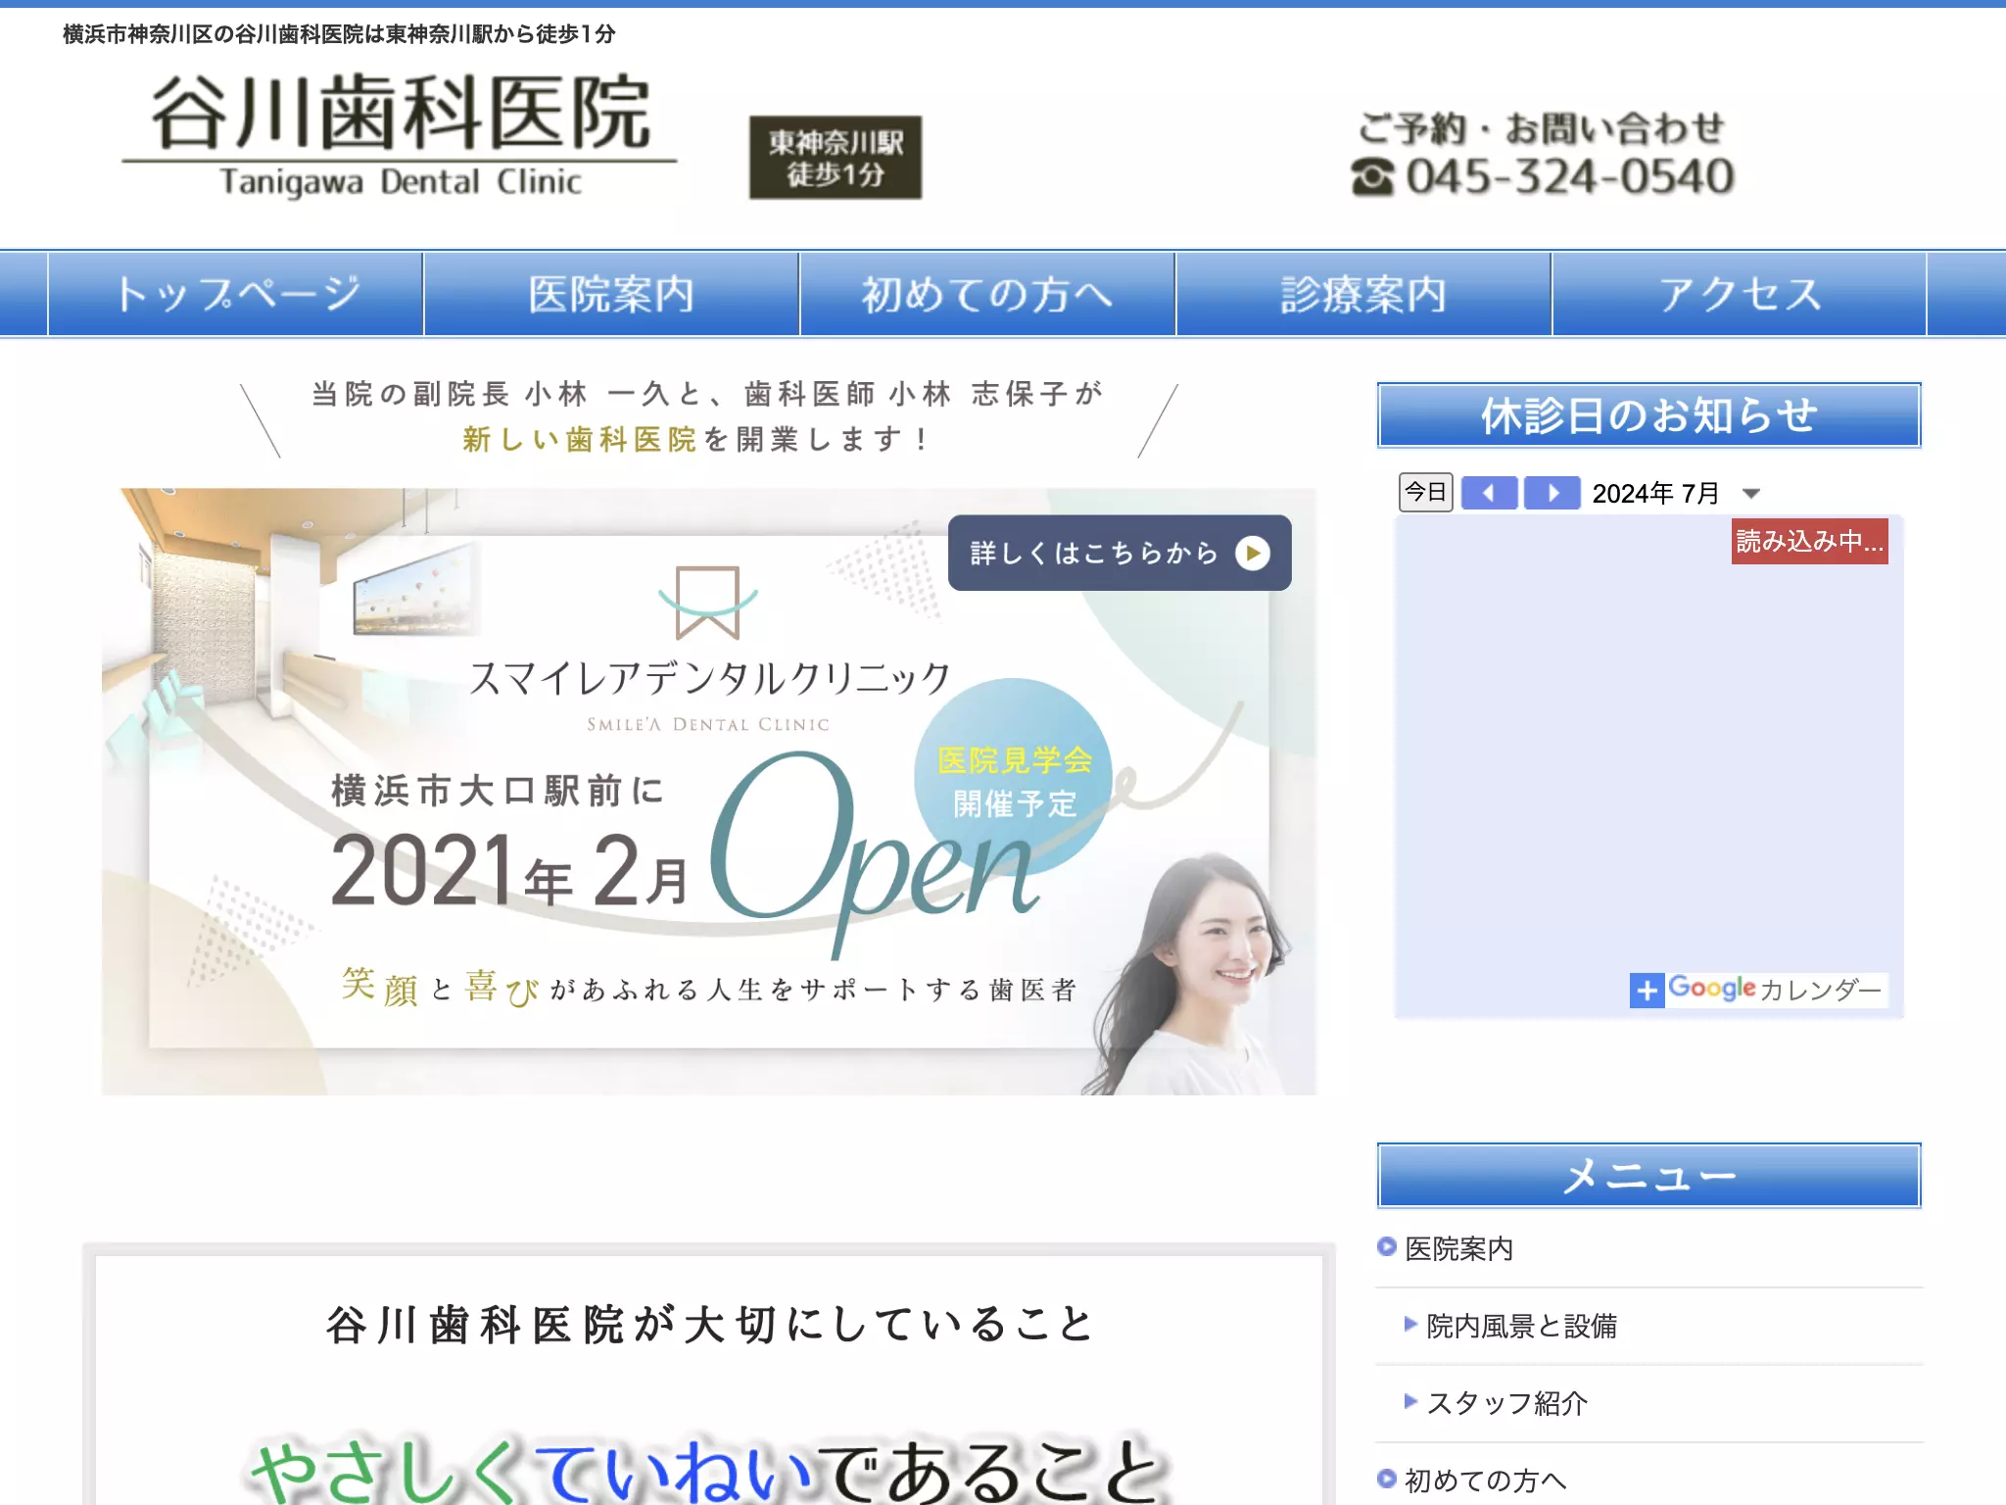Open sidebar 初めての方へ menu link
The height and width of the screenshot is (1505, 2006).
point(1485,1480)
